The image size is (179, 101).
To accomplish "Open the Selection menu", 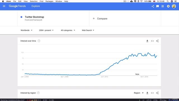I will click(x=34, y=1).
